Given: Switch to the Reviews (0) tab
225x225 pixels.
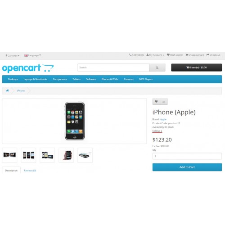Looking at the screenshot, I should [x=30, y=171].
